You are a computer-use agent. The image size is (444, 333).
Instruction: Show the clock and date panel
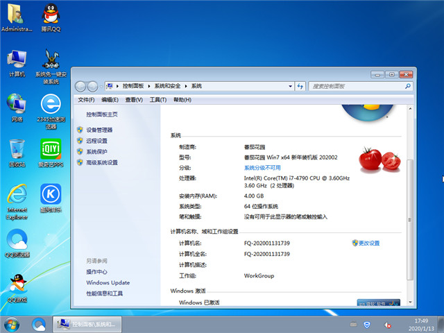[x=421, y=325]
